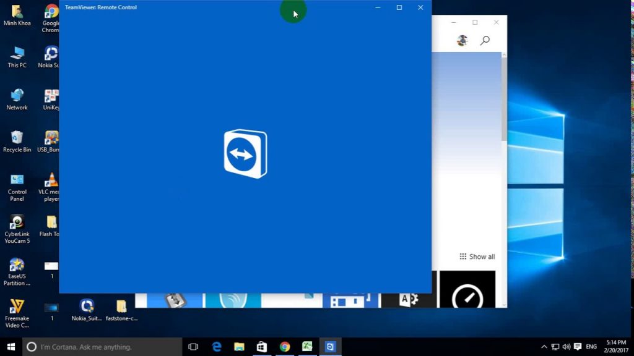This screenshot has height=356, width=634.
Task: Open File Explorer from the taskbar
Action: pos(238,347)
